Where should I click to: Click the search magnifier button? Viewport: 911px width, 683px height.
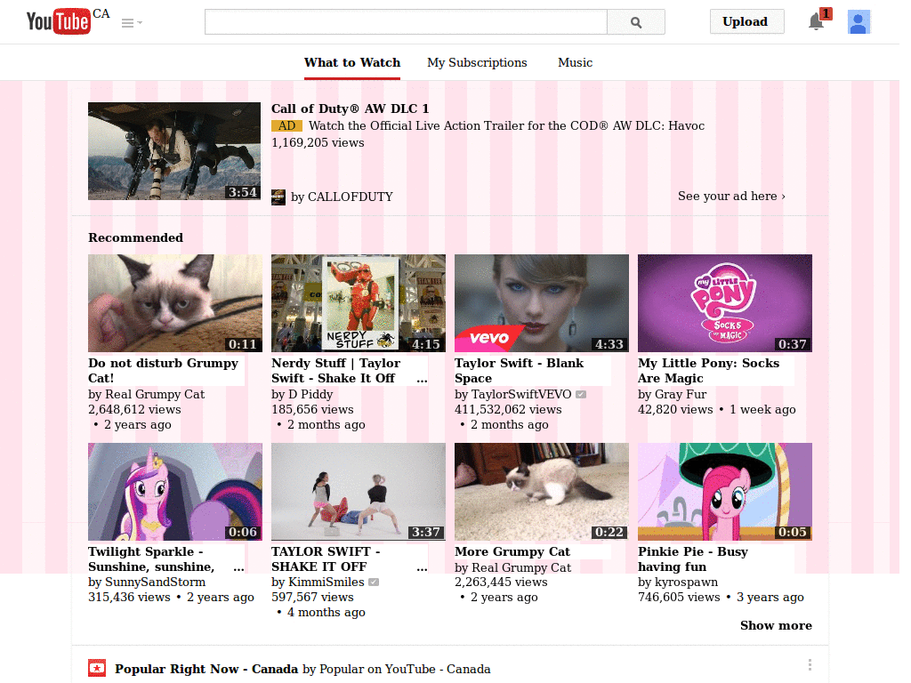point(635,22)
